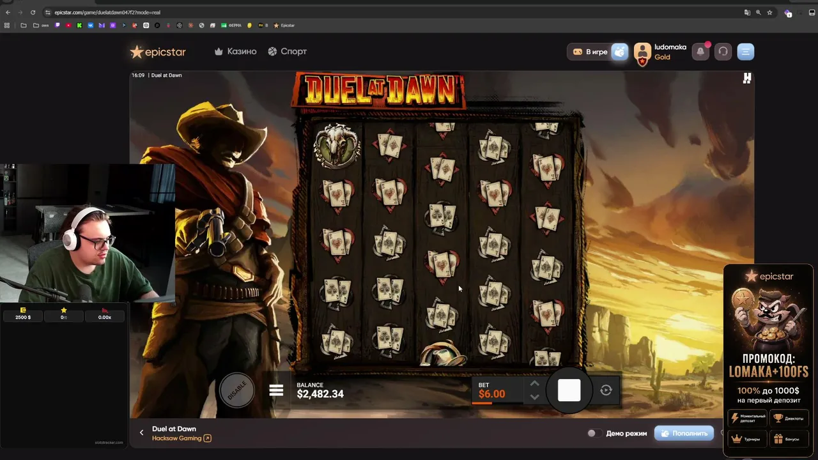Click the zoom magnifier icon in address bar
The height and width of the screenshot is (460, 818).
758,12
